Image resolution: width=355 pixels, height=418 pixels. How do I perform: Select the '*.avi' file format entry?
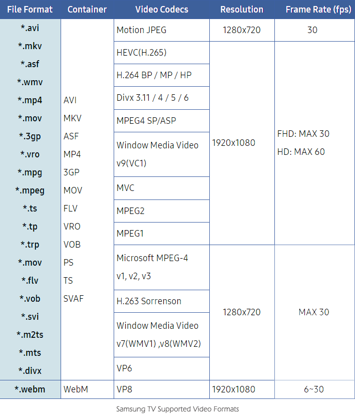[x=30, y=28]
